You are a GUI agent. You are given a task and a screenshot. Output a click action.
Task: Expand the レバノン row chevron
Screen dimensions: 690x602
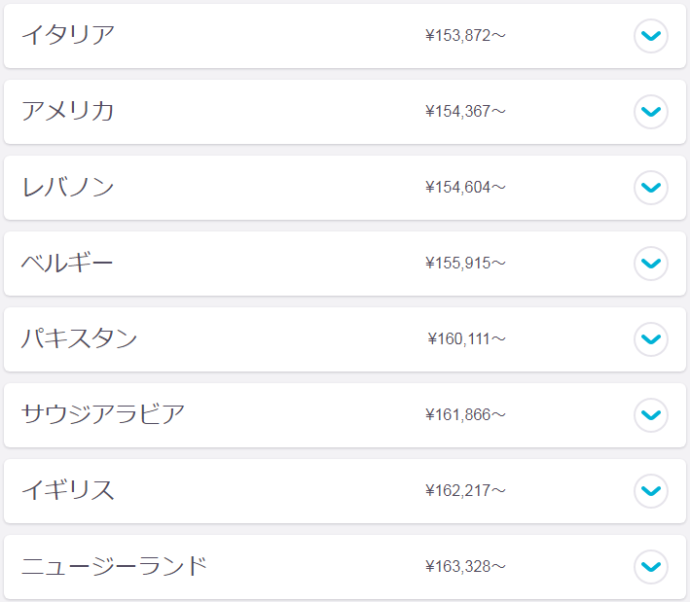click(651, 188)
